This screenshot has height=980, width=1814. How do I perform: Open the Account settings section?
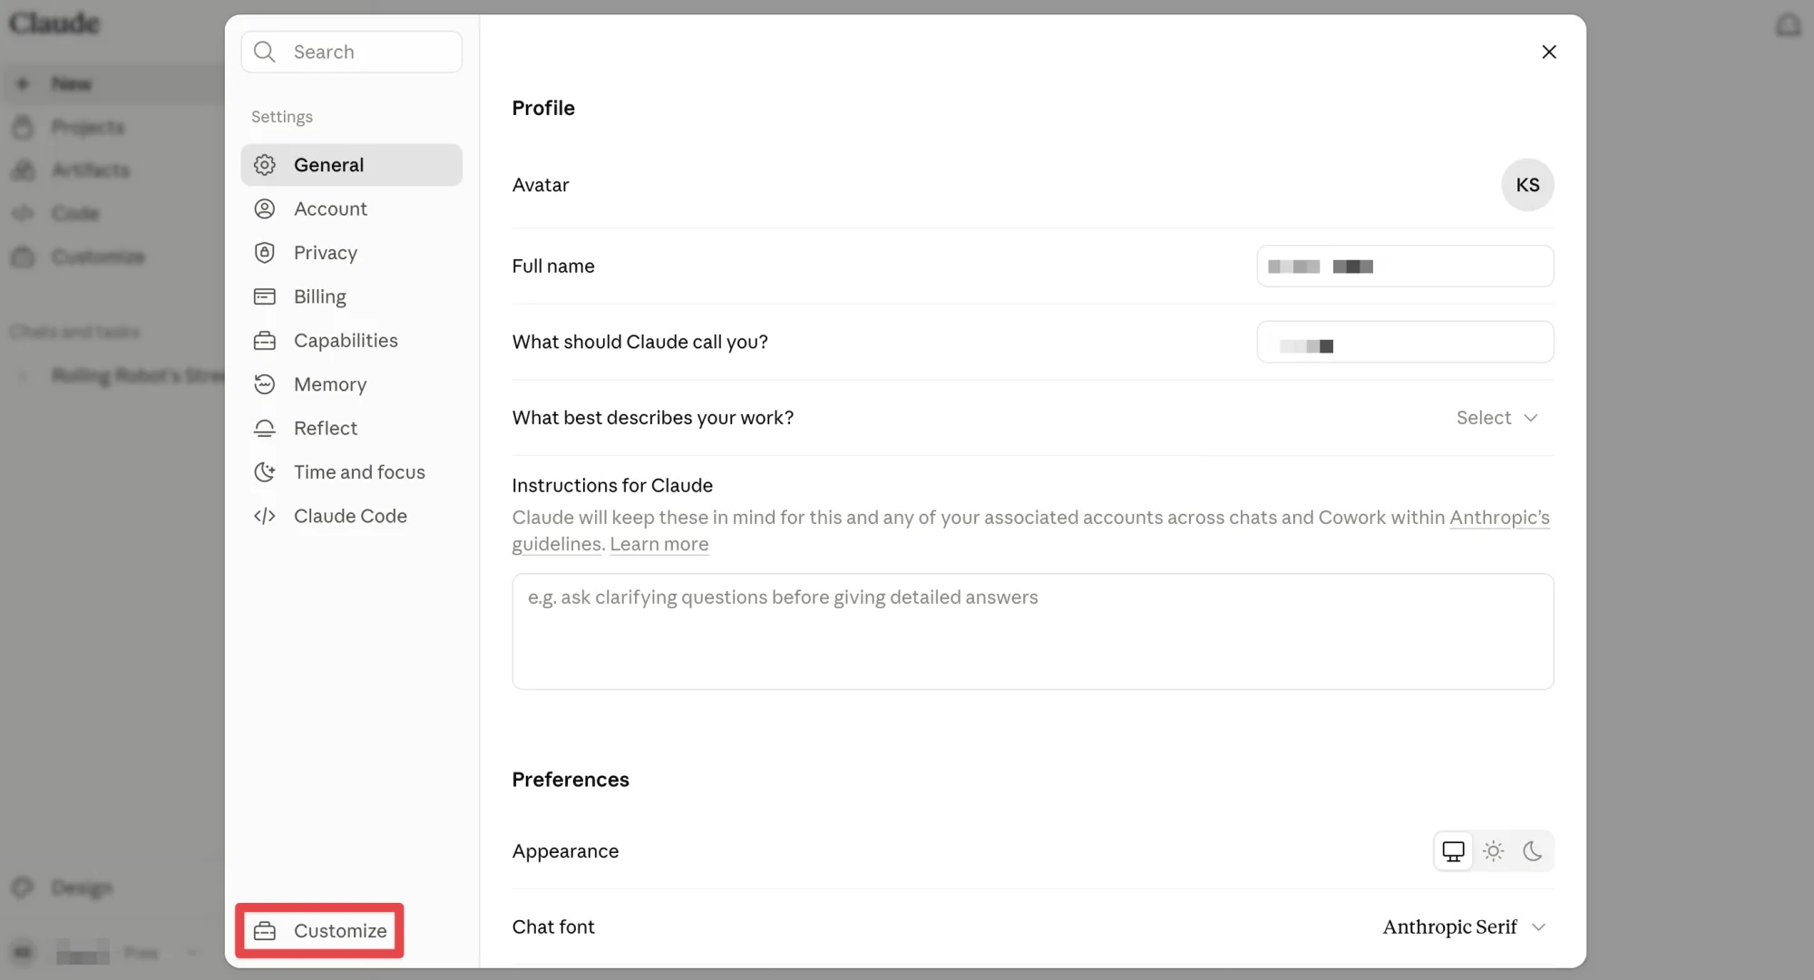point(351,209)
